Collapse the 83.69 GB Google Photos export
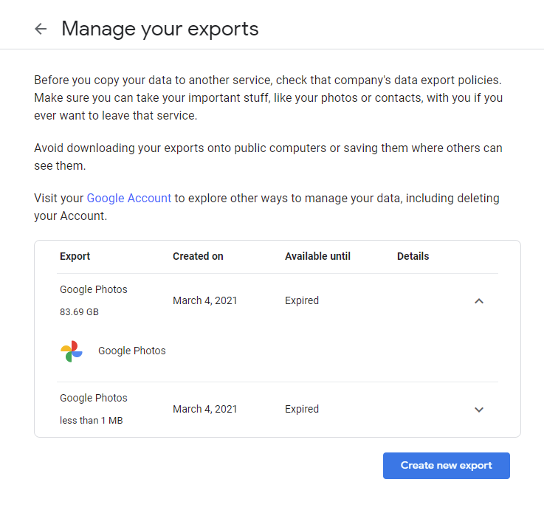Viewport: 544px width, 527px height. click(x=478, y=301)
